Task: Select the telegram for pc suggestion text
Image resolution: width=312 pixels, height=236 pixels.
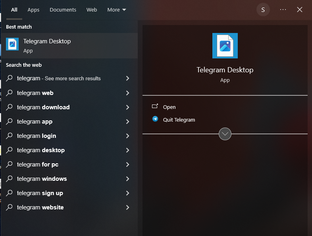Action: 38,164
